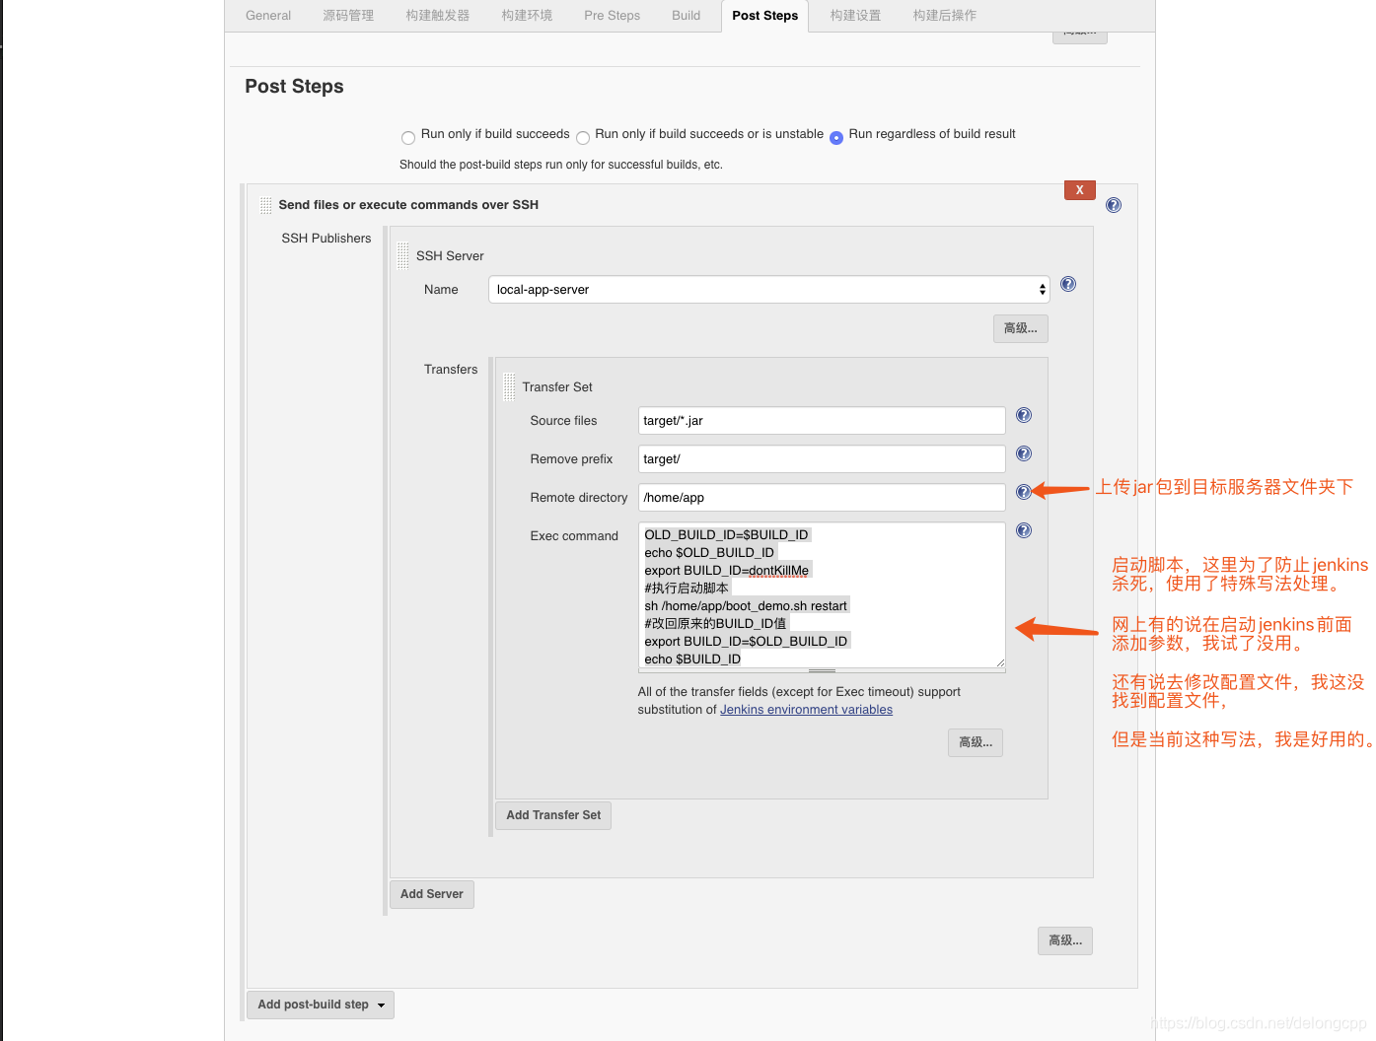
Task: Switch to the 源码管理 tab
Action: pos(348,16)
